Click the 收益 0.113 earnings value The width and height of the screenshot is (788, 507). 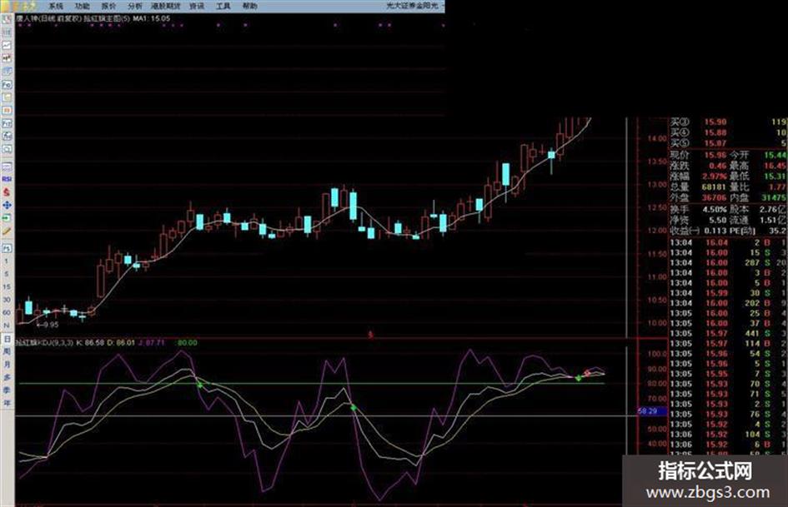point(715,231)
